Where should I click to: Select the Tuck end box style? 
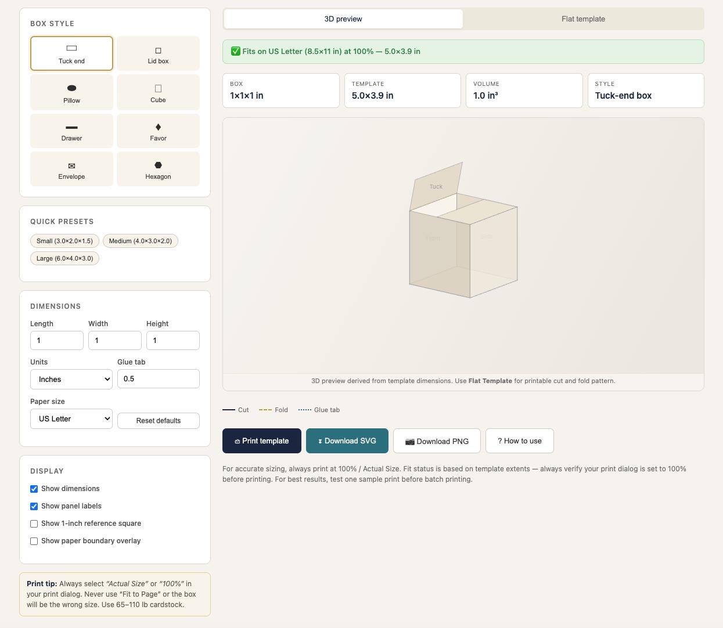[x=71, y=53]
